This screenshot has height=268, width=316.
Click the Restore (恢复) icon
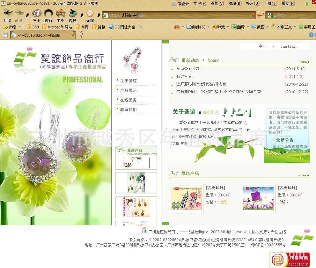73,14
